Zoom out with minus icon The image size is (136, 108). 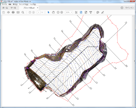(58, 12)
